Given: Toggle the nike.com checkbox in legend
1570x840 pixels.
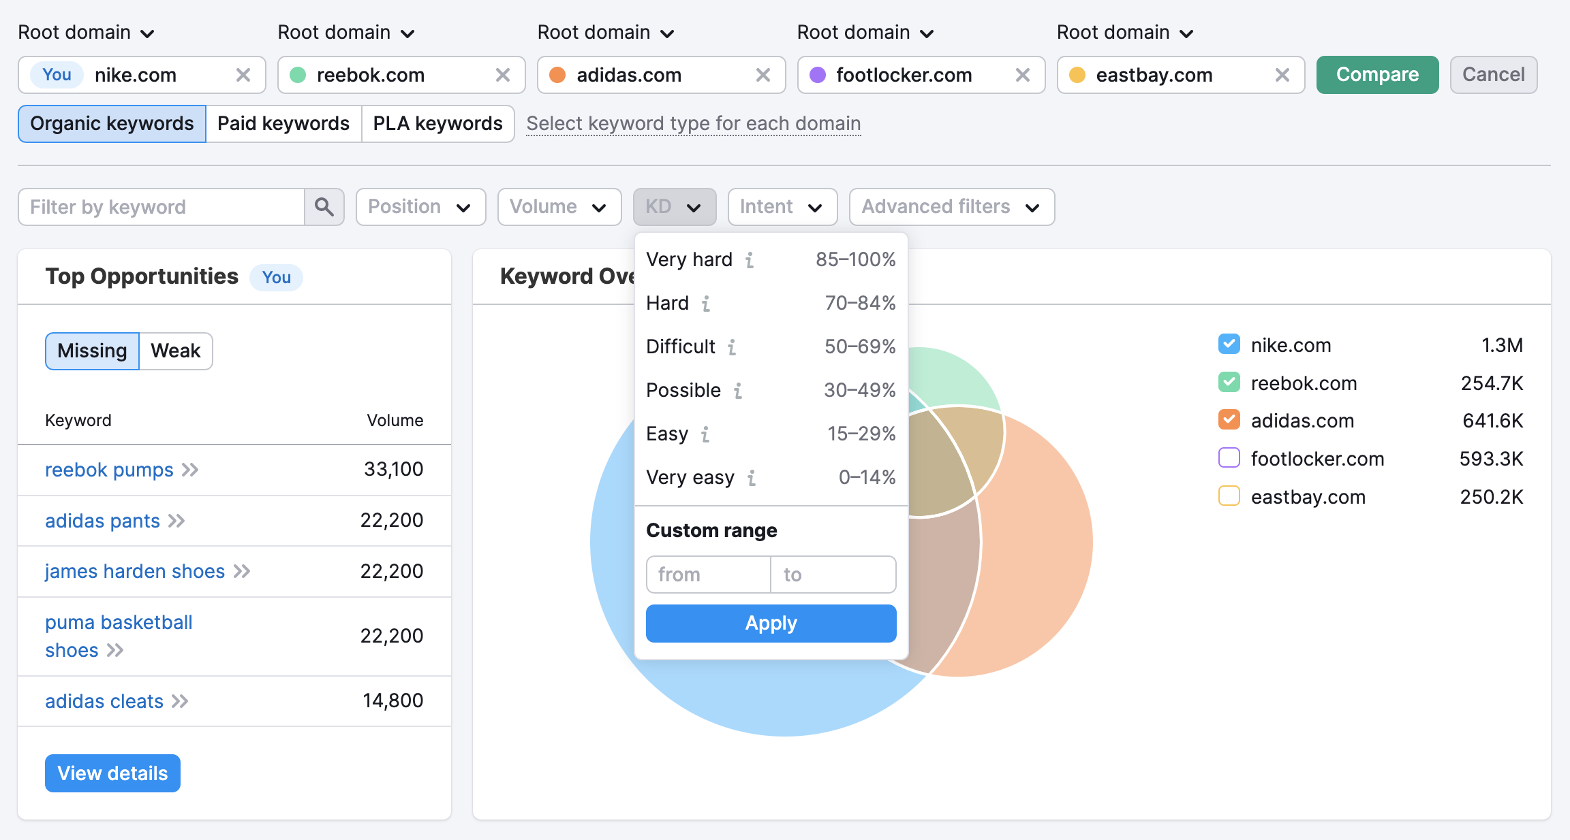Looking at the screenshot, I should coord(1229,344).
